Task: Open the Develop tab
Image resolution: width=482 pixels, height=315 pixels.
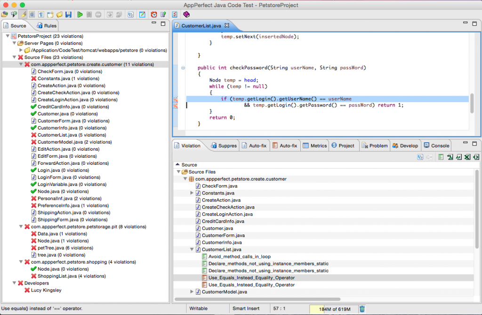Action: [405, 146]
